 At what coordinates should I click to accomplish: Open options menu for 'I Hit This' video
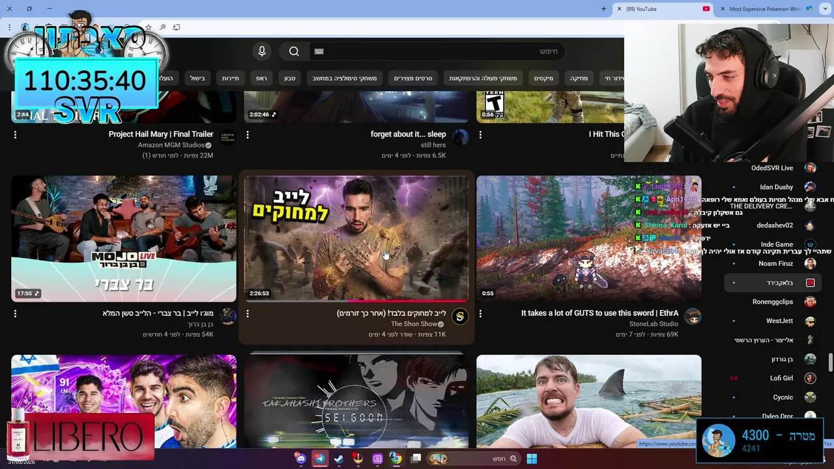click(480, 135)
